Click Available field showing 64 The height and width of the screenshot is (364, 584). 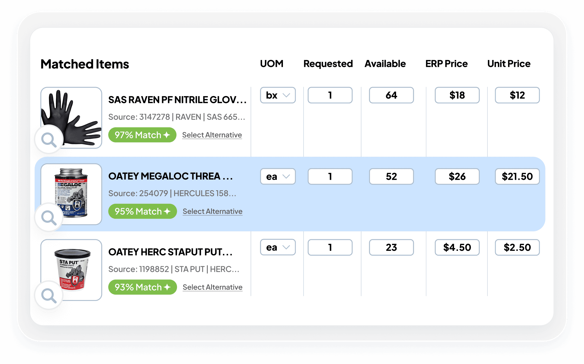coord(391,95)
